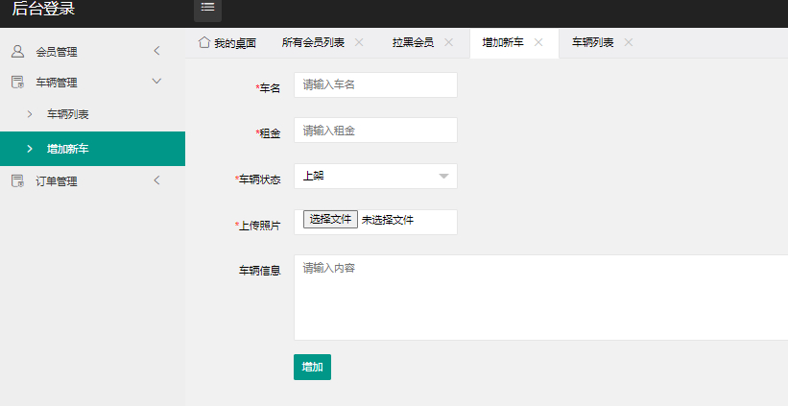Click the 车辆管理 document icon

[17, 82]
